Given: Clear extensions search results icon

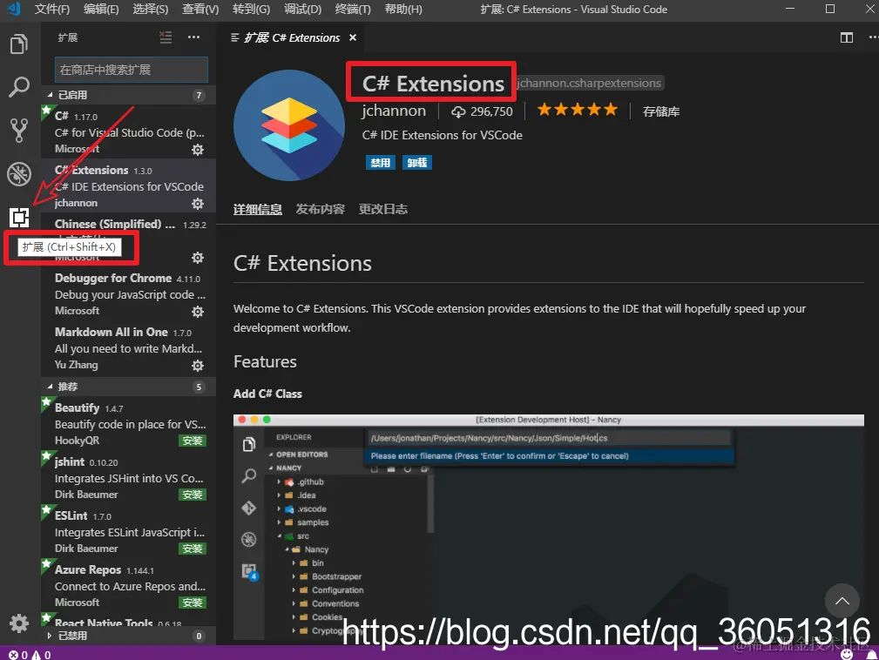Looking at the screenshot, I should pos(166,37).
